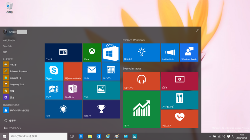Show hidden system tray icons
Screen dimensions: 250x140
210,136
